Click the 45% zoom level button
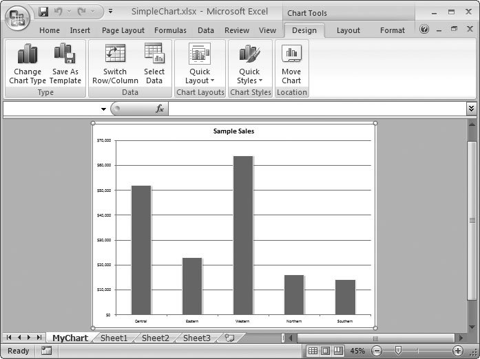480x359 pixels. click(x=357, y=351)
